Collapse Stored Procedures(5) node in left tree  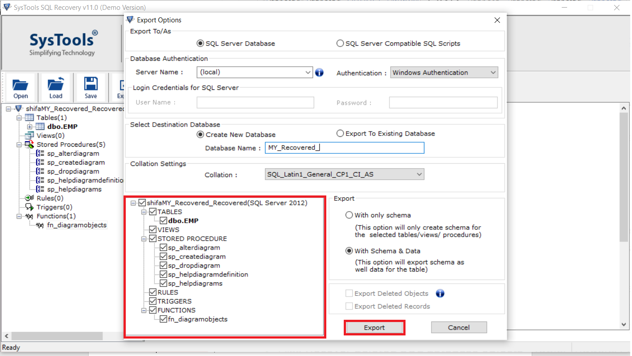pyautogui.click(x=19, y=144)
